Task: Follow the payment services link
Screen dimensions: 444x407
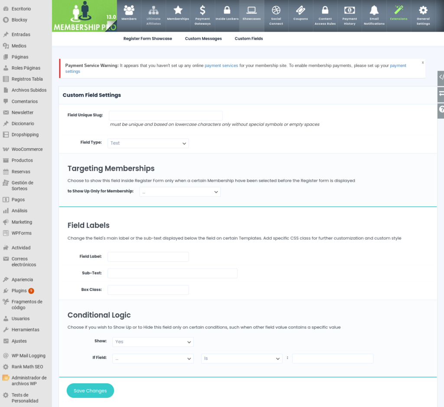Action: [x=221, y=65]
